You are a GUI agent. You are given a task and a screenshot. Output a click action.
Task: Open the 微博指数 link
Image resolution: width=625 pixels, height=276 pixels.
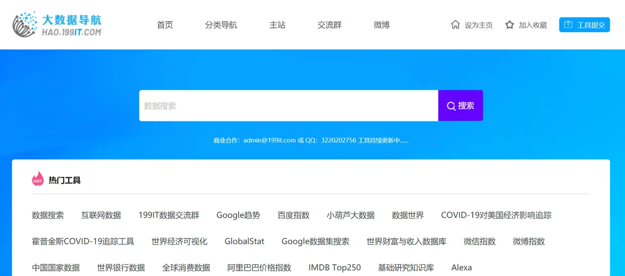[x=529, y=241]
